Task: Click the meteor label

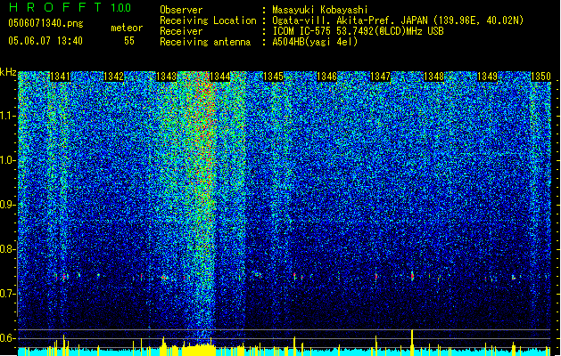Action: (x=127, y=28)
